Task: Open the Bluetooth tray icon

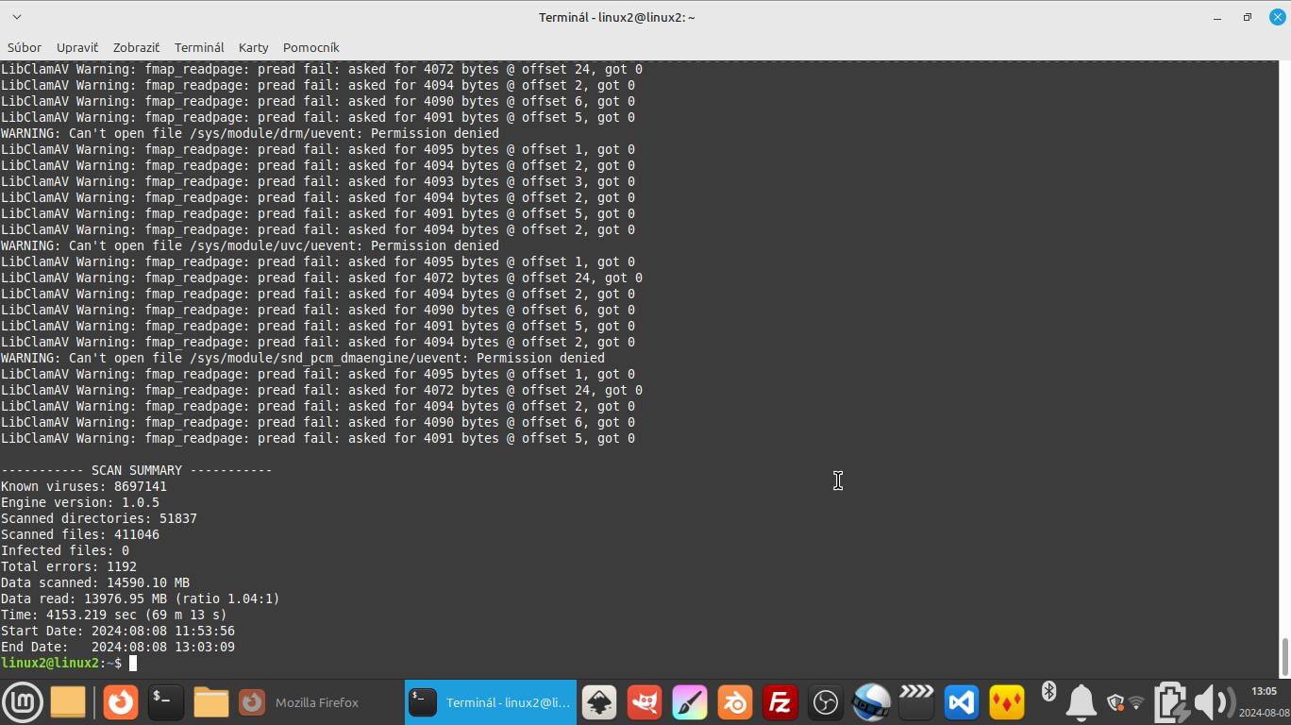Action: [x=1048, y=692]
